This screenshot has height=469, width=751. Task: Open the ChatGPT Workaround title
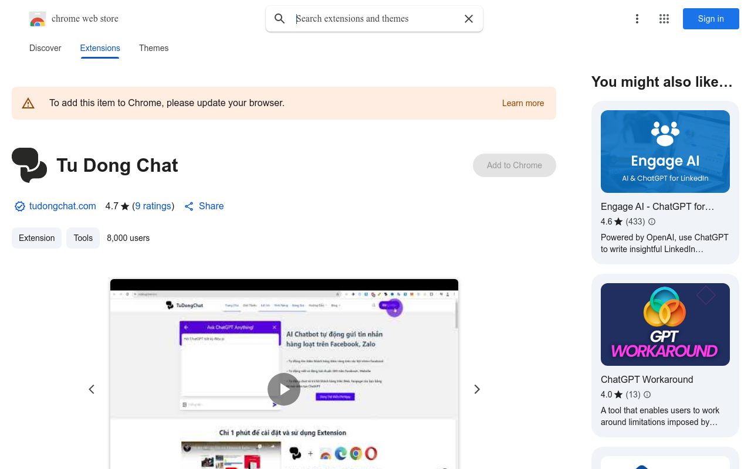click(647, 379)
